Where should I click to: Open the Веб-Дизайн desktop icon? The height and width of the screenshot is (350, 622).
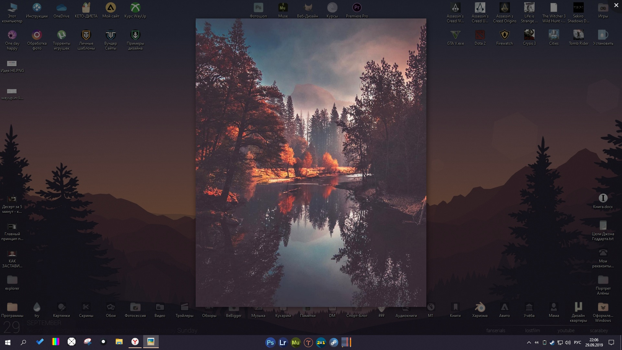[307, 10]
